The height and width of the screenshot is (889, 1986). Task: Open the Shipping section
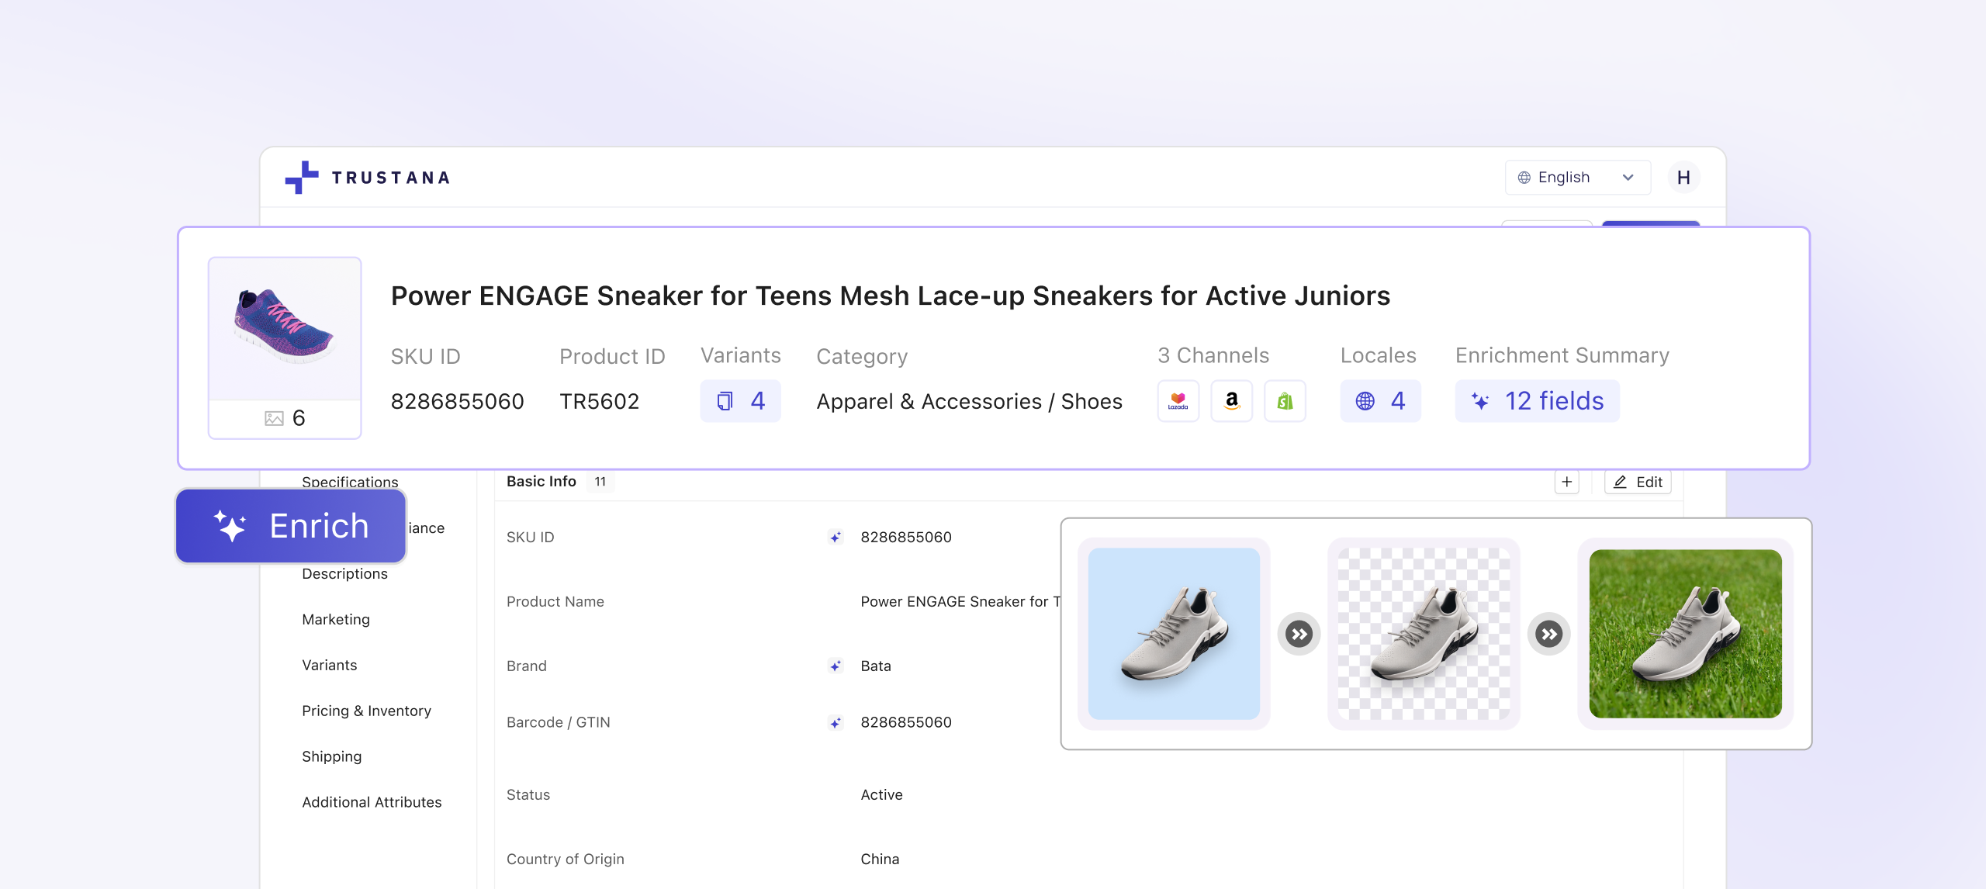pos(332,756)
